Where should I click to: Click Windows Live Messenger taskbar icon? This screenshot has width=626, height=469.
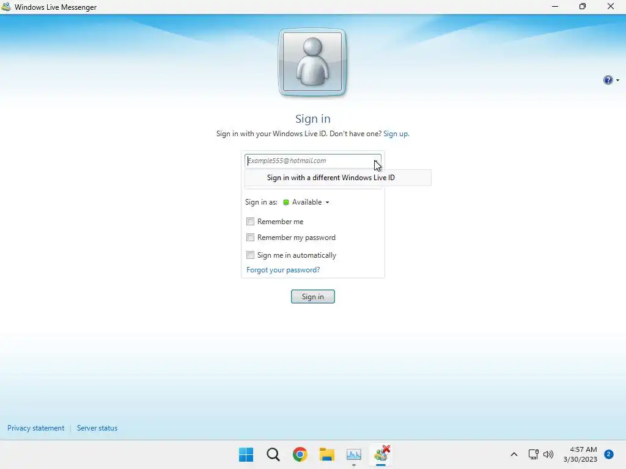(x=381, y=454)
